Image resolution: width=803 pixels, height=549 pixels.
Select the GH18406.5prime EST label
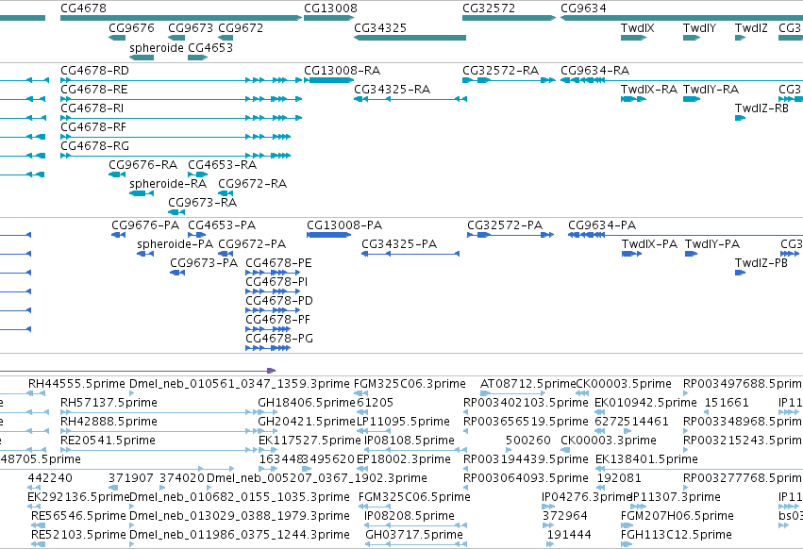307,403
